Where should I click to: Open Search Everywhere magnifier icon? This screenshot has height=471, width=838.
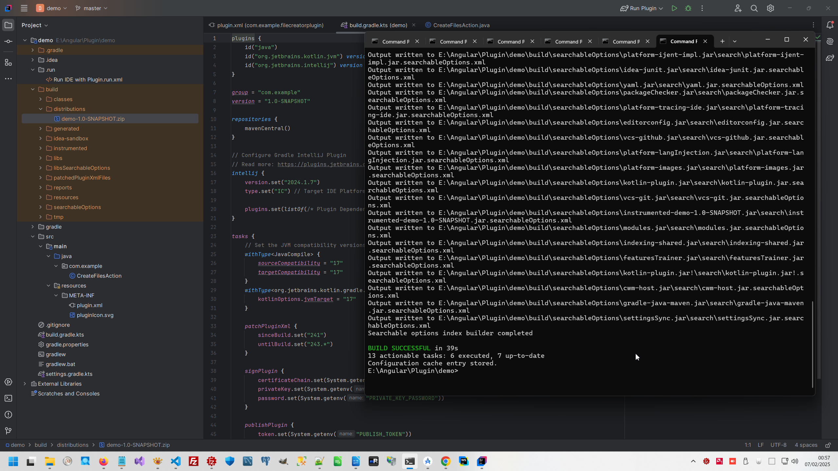point(754,8)
